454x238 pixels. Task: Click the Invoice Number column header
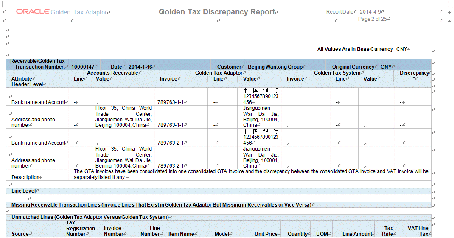[114, 231]
